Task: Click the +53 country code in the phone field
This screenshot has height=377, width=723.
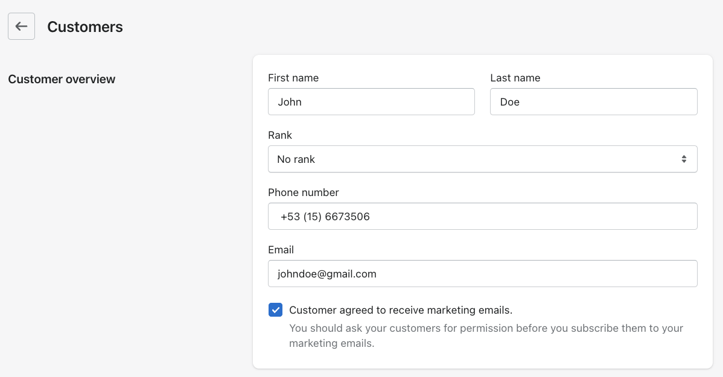Action: (290, 217)
